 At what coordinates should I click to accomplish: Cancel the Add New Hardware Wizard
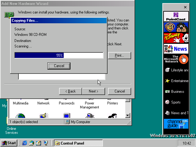click(x=119, y=91)
